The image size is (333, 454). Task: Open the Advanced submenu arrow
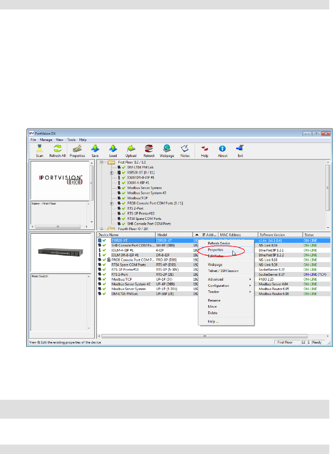[250, 279]
